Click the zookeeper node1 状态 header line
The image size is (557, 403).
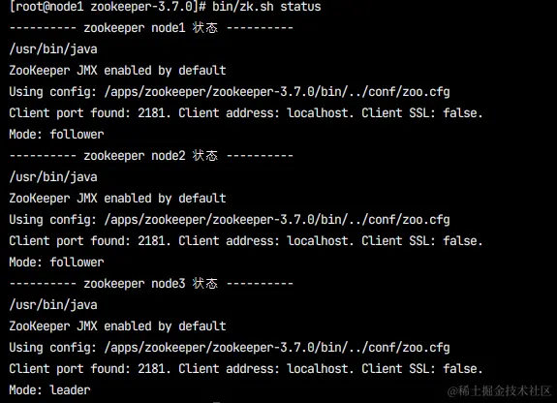(x=151, y=28)
